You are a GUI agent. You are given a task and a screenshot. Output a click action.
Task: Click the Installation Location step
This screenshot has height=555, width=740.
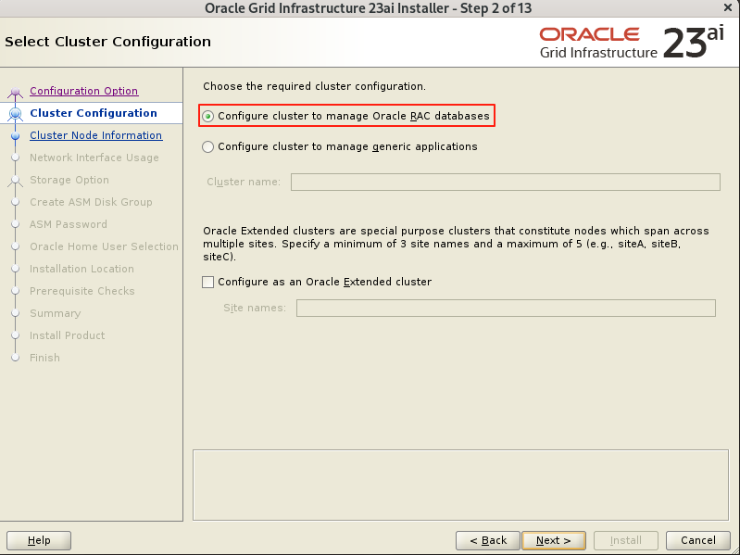coord(82,269)
